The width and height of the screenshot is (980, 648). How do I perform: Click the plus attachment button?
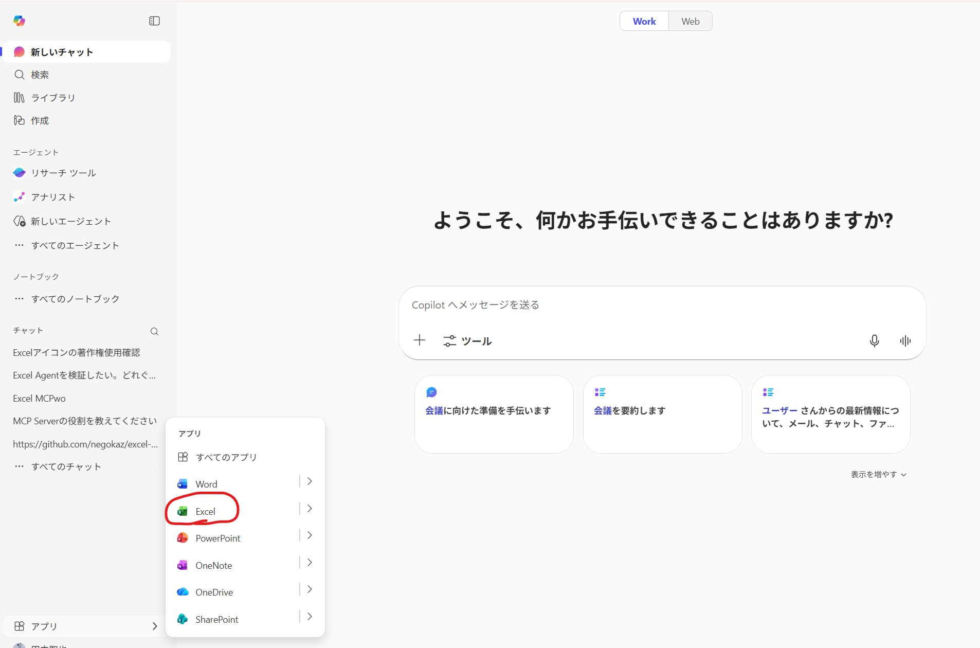[420, 340]
